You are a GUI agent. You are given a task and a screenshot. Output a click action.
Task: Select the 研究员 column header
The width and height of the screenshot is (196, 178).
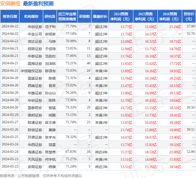tap(50, 16)
